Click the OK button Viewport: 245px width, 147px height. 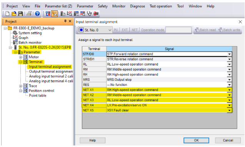point(196,140)
